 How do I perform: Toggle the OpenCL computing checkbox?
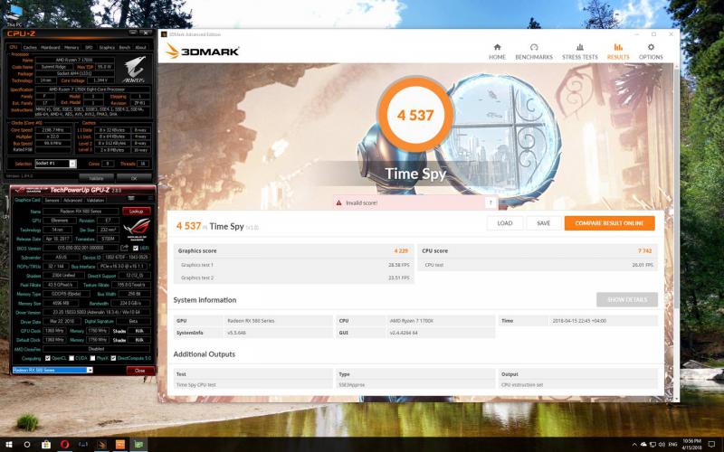46,358
